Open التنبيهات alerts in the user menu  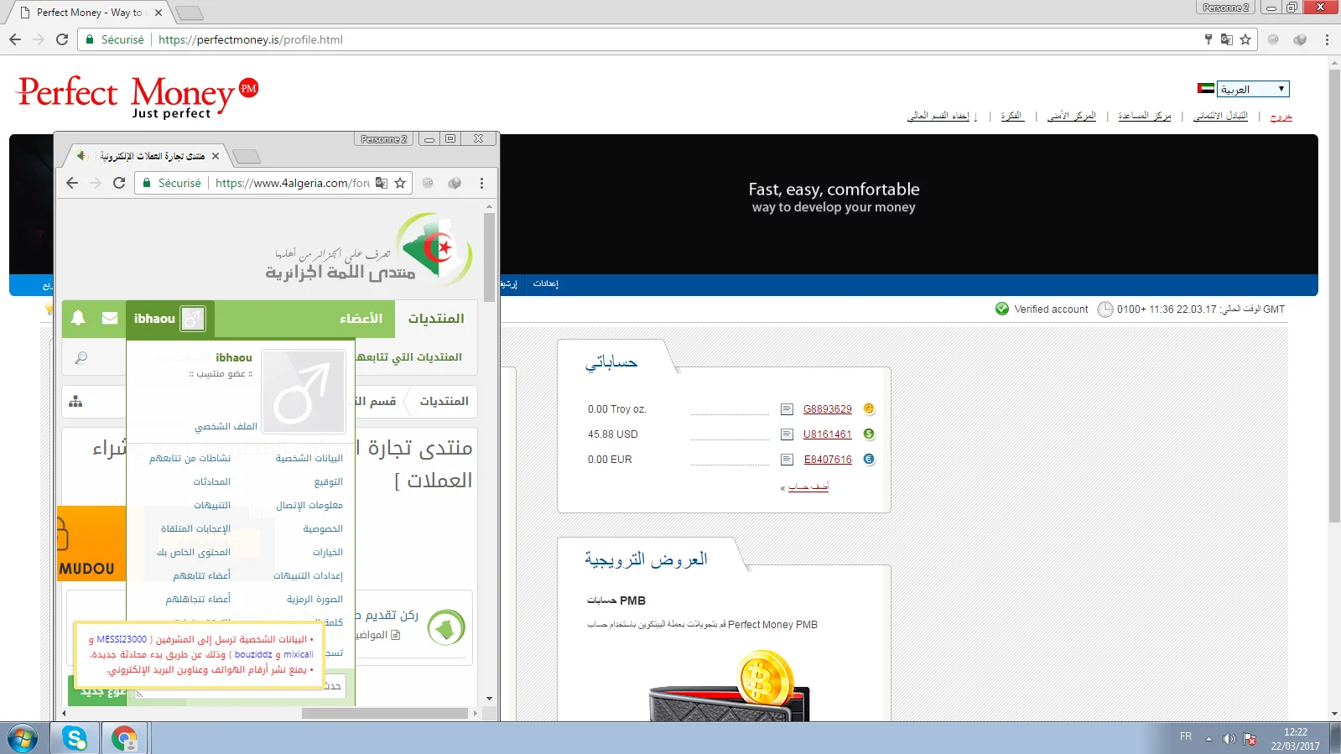point(212,505)
